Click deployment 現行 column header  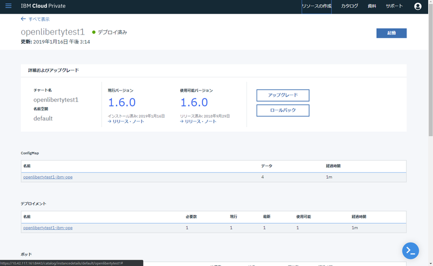233,217
